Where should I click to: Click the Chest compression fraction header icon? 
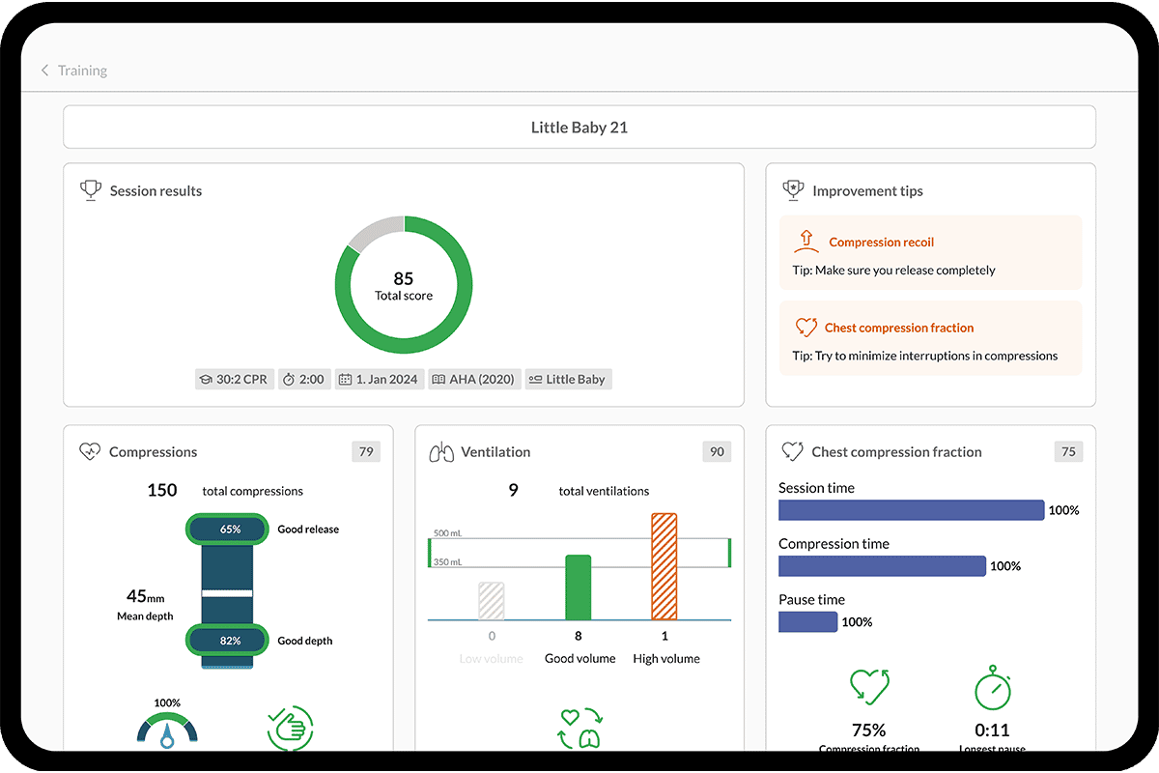pos(792,451)
